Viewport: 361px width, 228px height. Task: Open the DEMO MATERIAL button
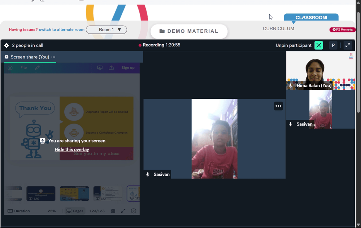pos(189,31)
